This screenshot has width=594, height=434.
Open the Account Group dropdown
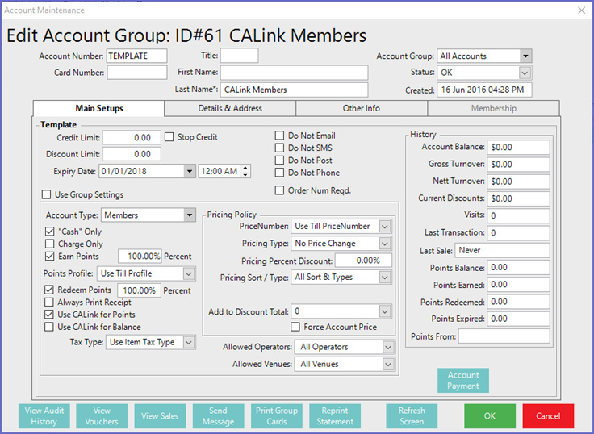coord(525,56)
